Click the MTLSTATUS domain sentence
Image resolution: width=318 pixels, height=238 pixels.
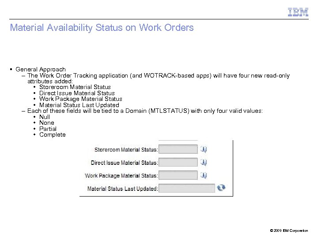(145, 111)
